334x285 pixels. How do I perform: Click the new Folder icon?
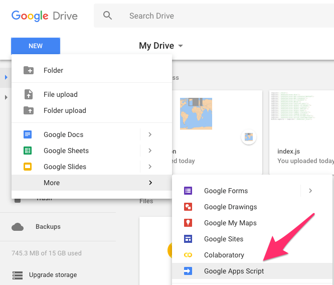[29, 70]
